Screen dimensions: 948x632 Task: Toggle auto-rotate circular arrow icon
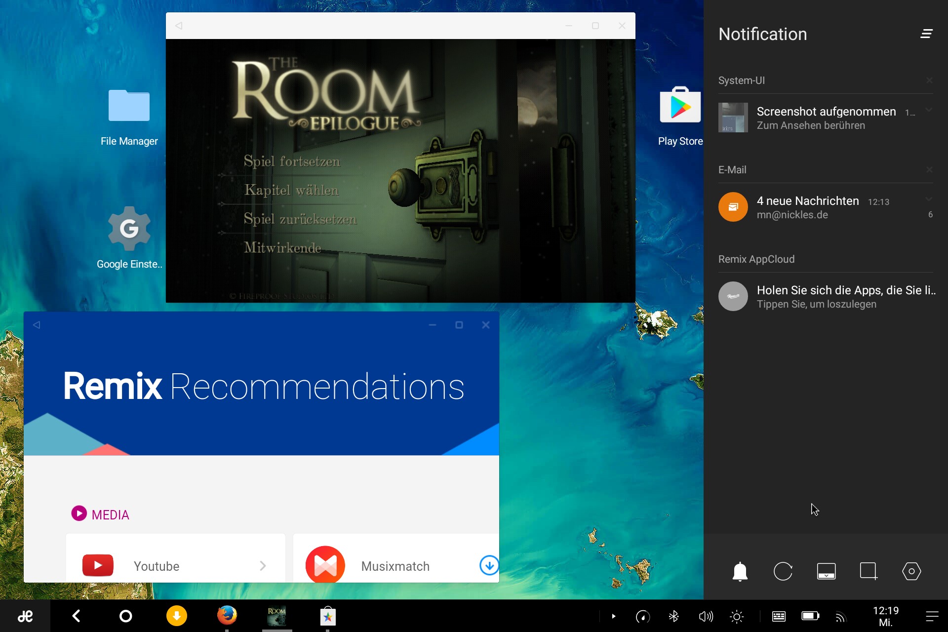pyautogui.click(x=783, y=571)
